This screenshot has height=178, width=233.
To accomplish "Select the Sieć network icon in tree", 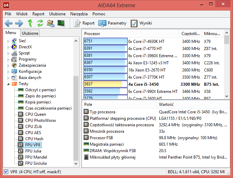I will point(14,41).
